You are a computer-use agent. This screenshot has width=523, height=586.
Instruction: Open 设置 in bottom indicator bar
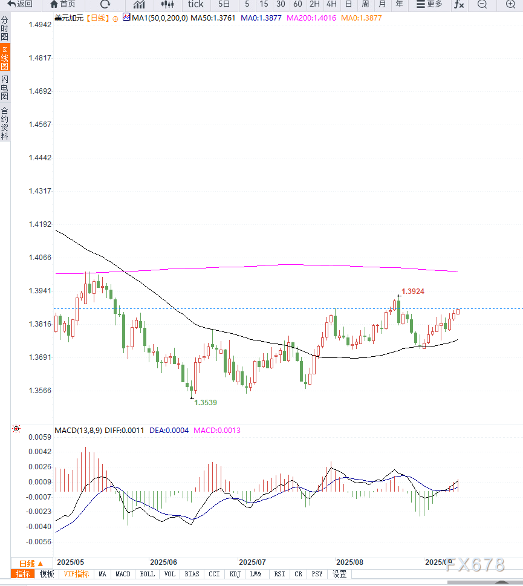[339, 574]
